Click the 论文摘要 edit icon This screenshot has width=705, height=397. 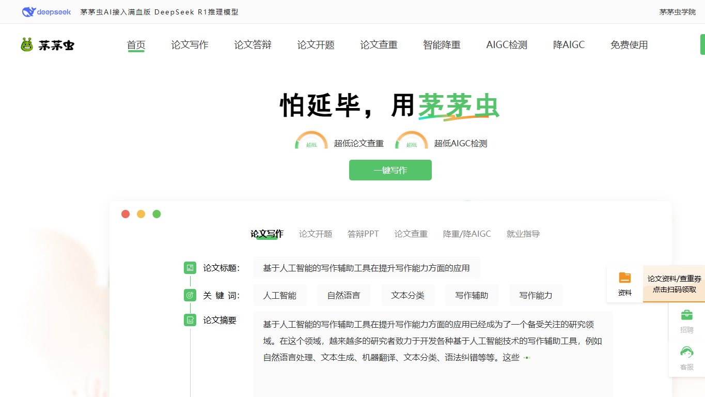pyautogui.click(x=190, y=320)
